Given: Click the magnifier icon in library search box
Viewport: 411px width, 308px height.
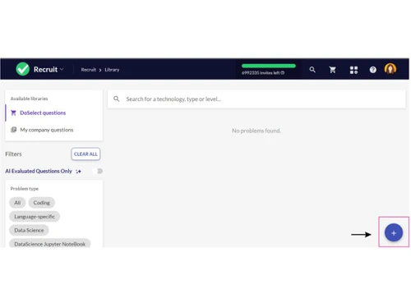Looking at the screenshot, I should click(117, 99).
